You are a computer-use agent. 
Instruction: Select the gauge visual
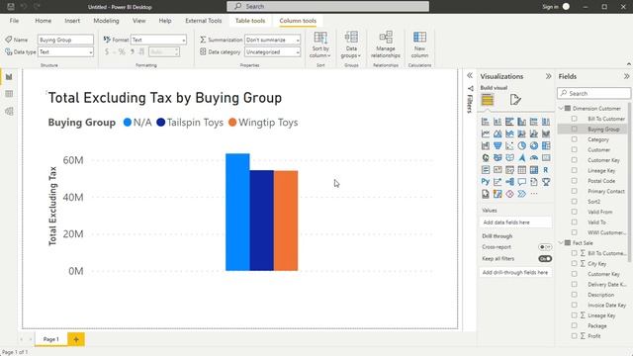[534, 158]
